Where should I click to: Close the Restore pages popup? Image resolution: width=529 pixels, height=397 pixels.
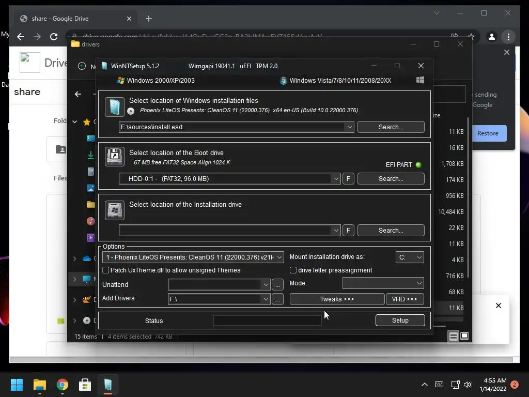pyautogui.click(x=506, y=52)
